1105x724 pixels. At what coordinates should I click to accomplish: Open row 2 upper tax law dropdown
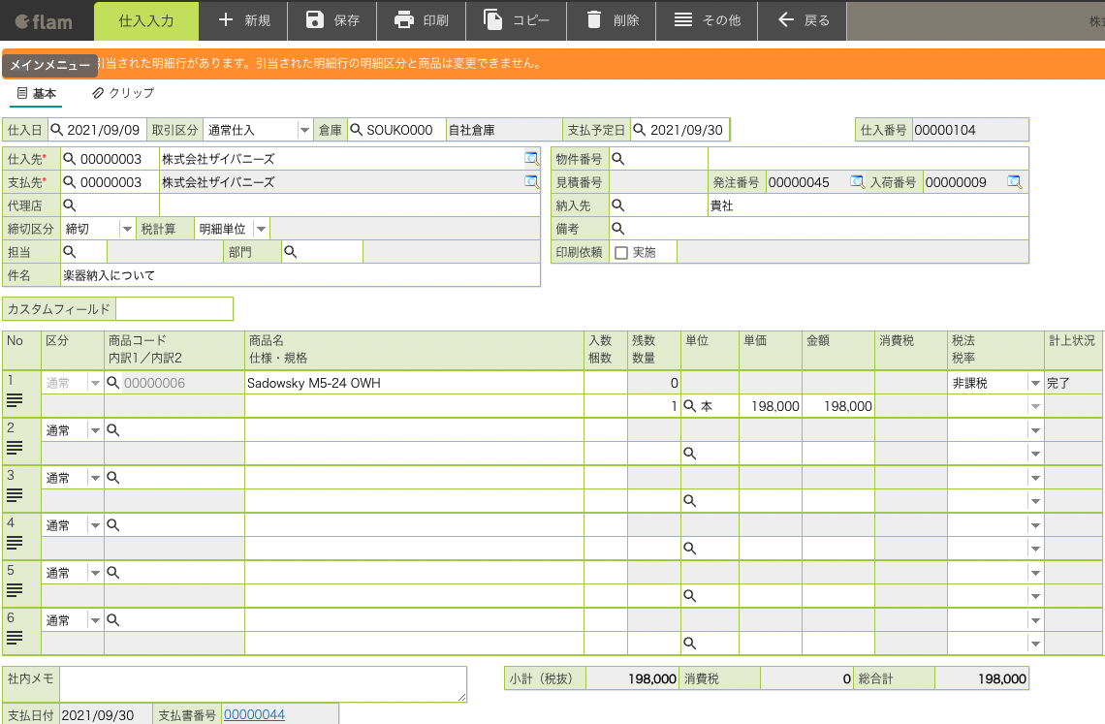pyautogui.click(x=1035, y=430)
